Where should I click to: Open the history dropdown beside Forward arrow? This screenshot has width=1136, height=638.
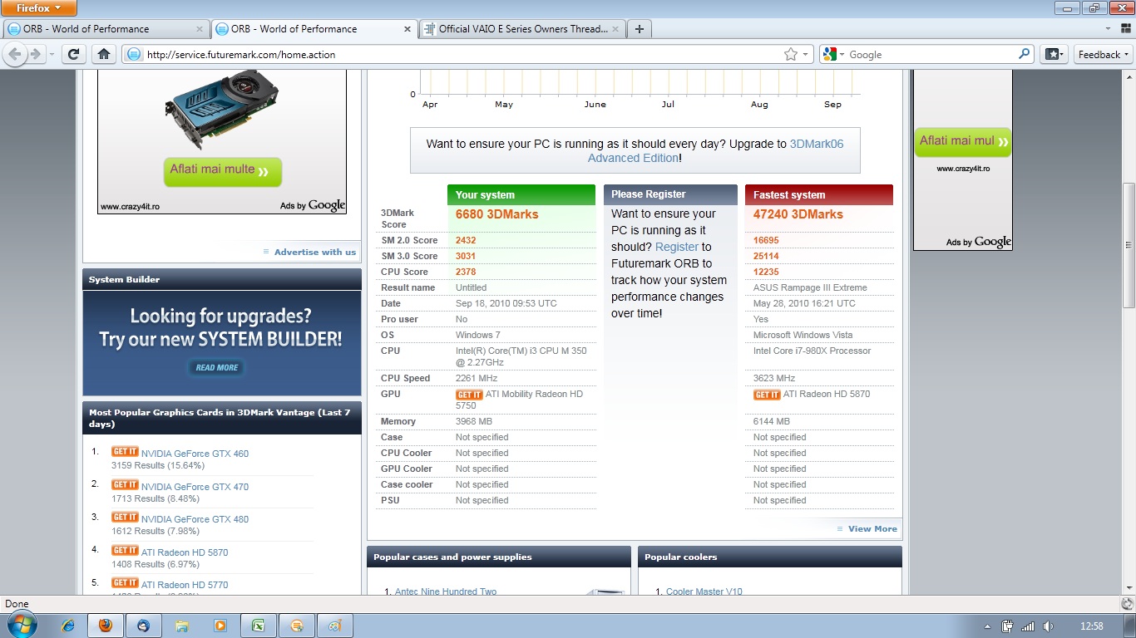click(52, 55)
